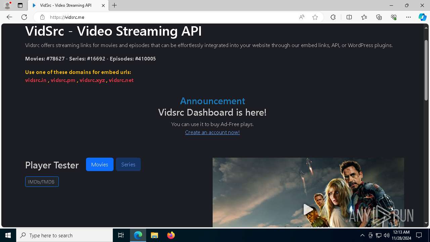Viewport: 430px width, 242px height.
Task: Go back to the previous page
Action: click(x=9, y=17)
